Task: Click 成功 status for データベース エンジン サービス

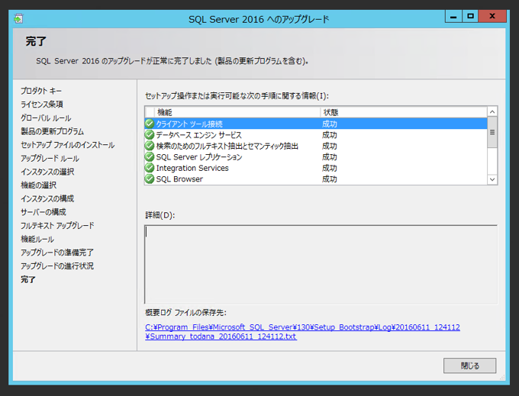Action: click(330, 135)
